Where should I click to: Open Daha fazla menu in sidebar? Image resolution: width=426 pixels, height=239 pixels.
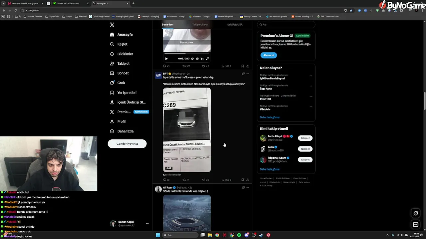click(122, 131)
